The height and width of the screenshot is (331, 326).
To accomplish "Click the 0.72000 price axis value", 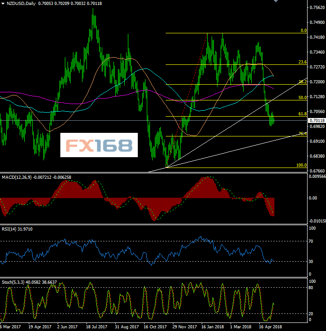I will tap(317, 82).
